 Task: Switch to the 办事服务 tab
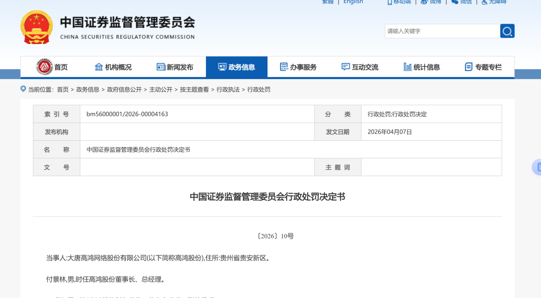click(298, 67)
